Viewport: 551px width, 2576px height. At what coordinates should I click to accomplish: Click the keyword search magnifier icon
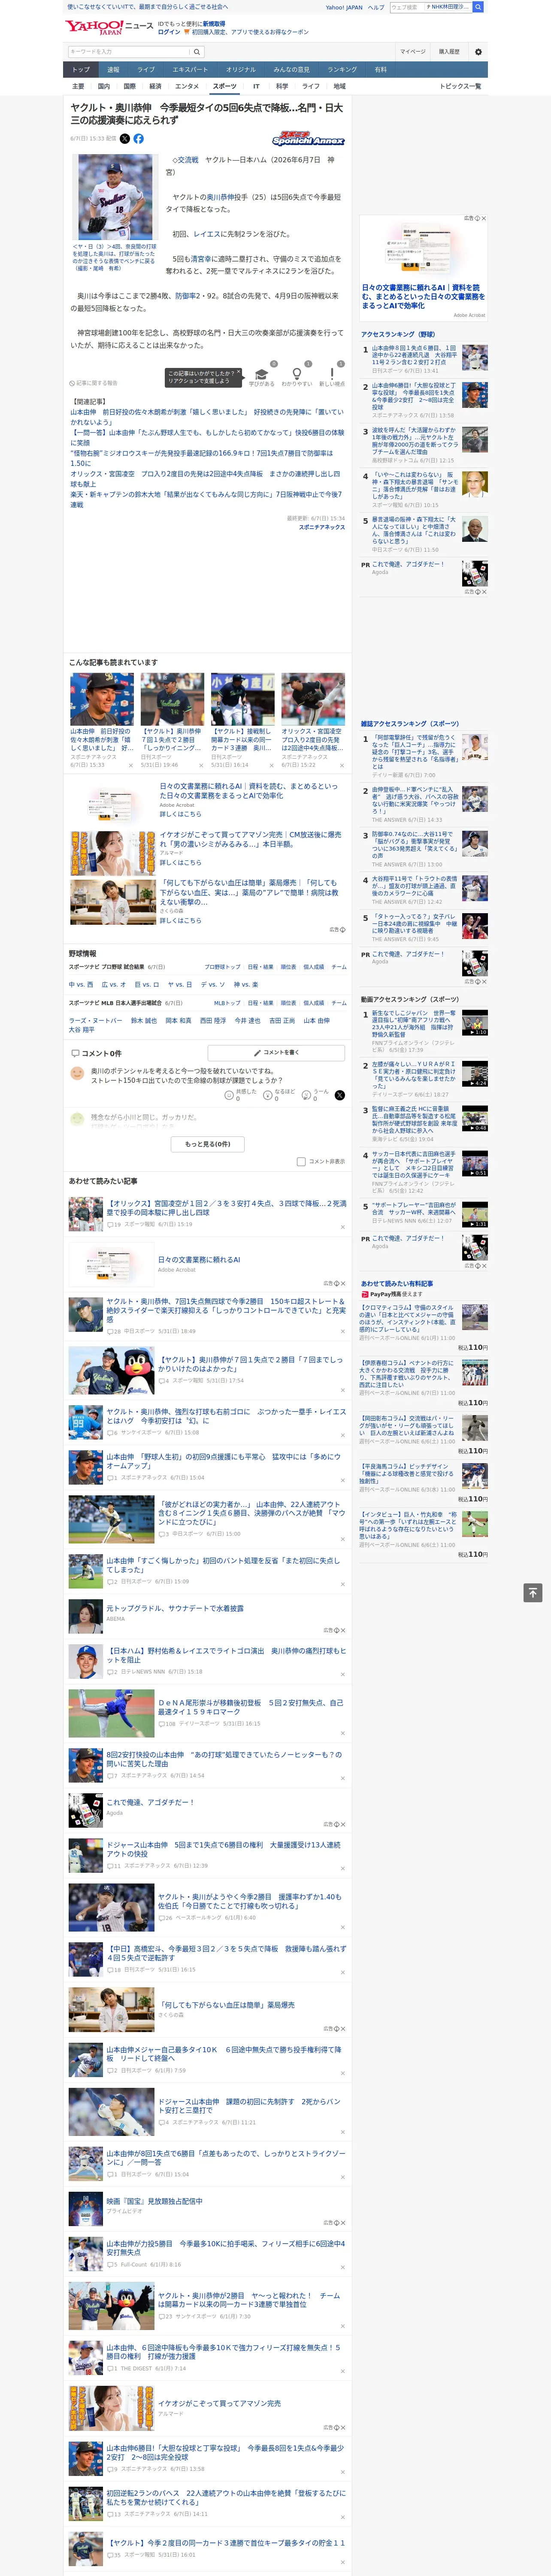(x=197, y=52)
